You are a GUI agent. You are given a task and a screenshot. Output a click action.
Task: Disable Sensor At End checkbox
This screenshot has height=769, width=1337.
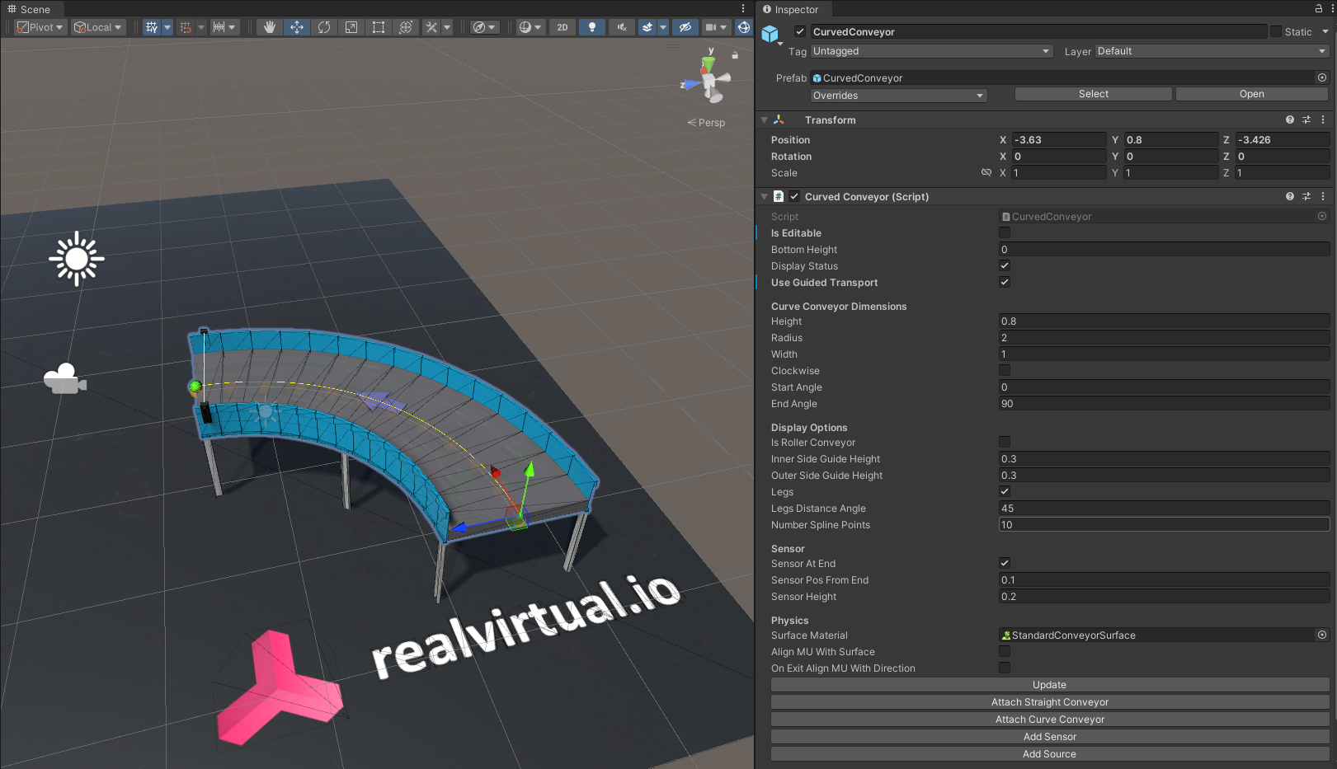click(1005, 564)
